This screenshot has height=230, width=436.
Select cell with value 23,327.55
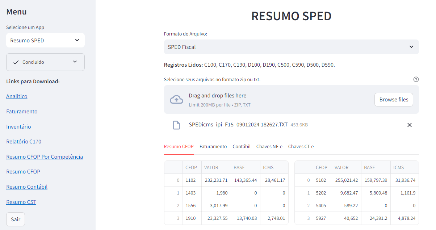click(216, 218)
